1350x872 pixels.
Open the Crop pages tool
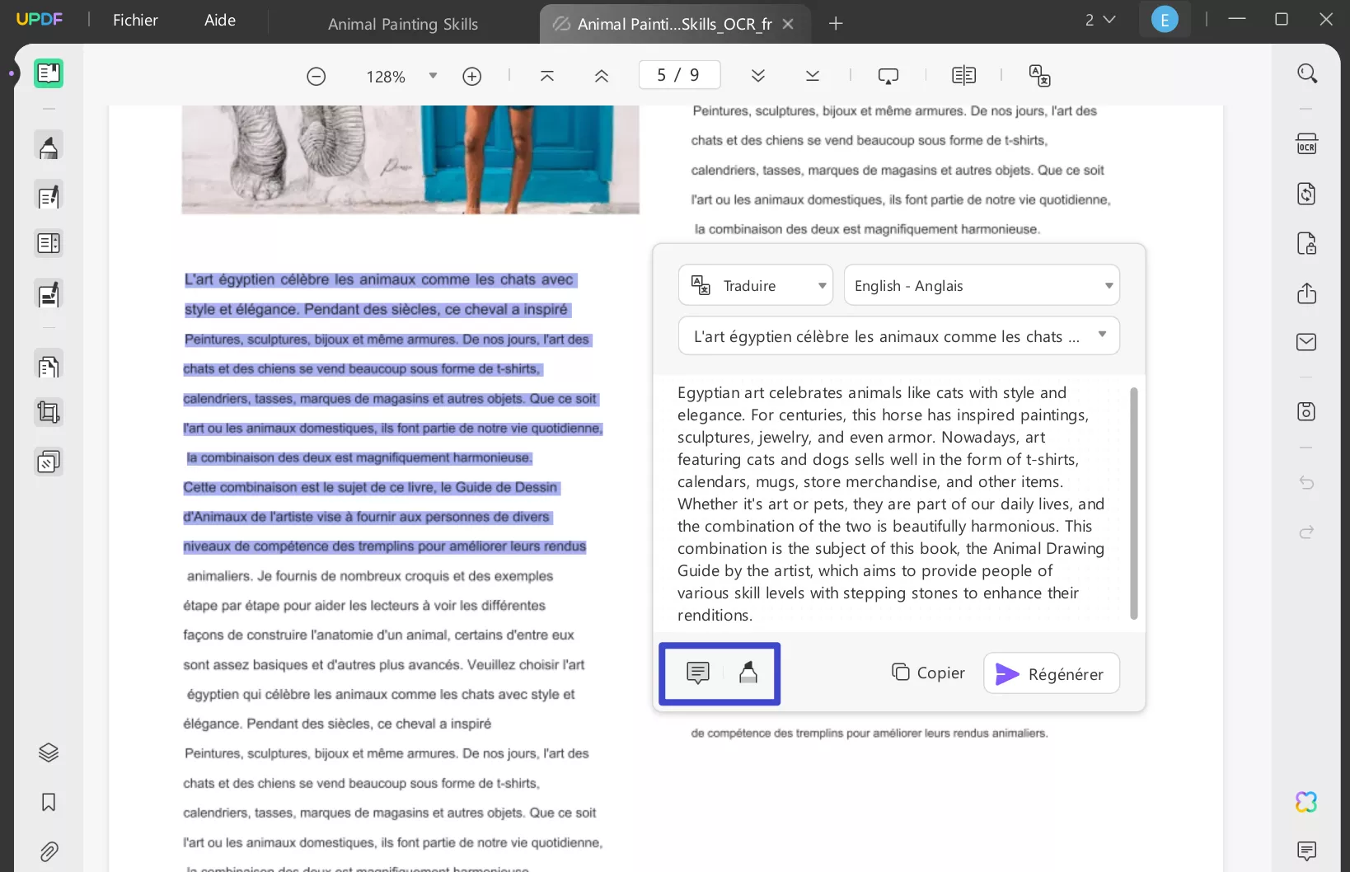(x=49, y=412)
